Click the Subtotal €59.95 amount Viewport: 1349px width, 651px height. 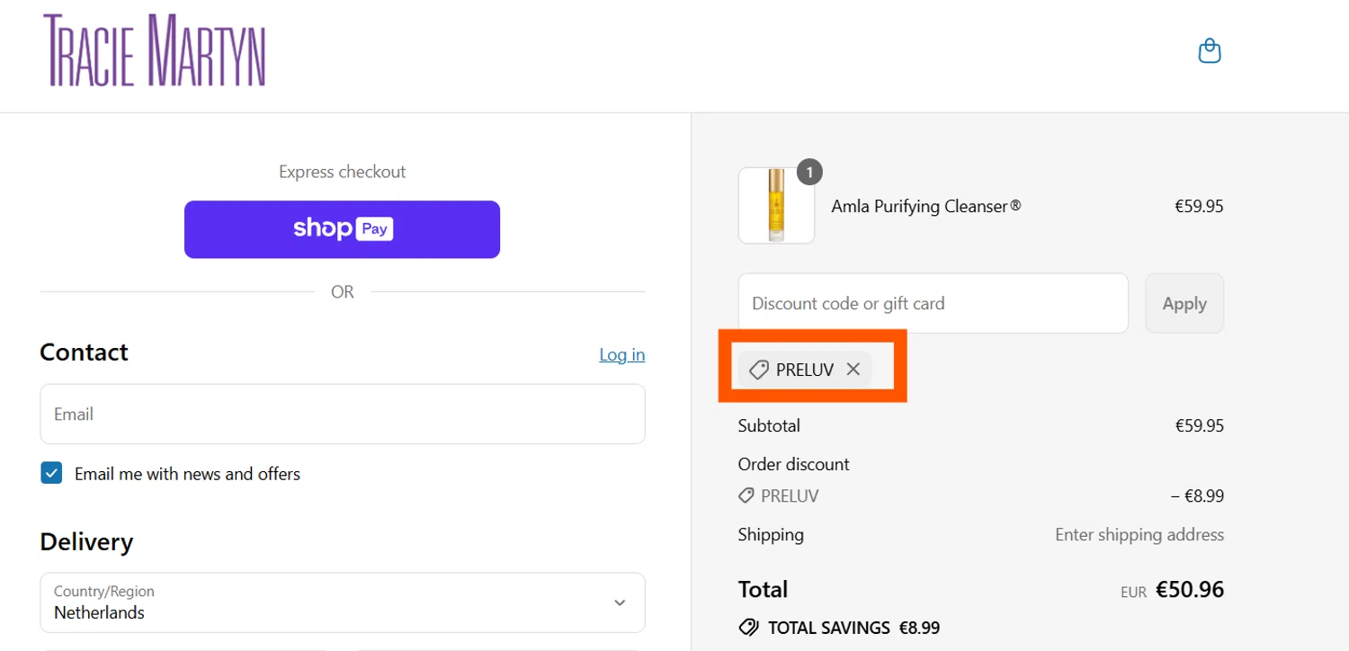point(1199,425)
